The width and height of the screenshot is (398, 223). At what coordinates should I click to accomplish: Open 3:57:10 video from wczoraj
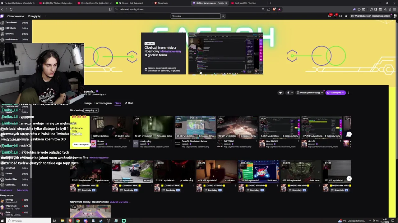point(132,172)
